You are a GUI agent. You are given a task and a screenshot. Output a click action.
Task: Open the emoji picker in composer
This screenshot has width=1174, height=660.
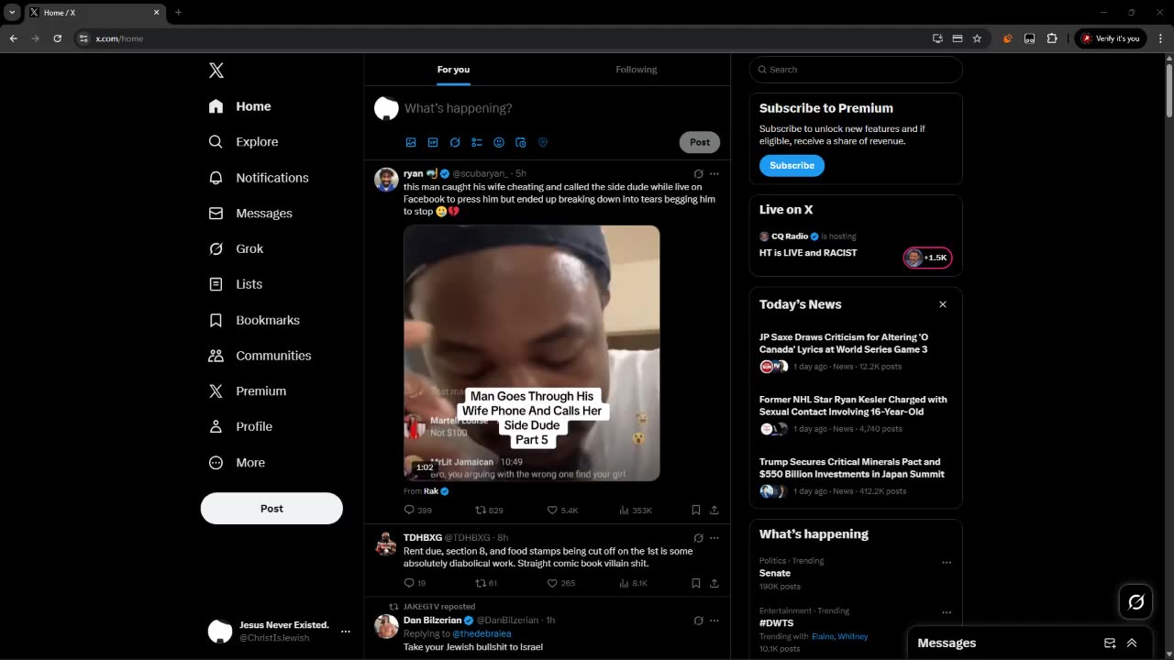499,142
